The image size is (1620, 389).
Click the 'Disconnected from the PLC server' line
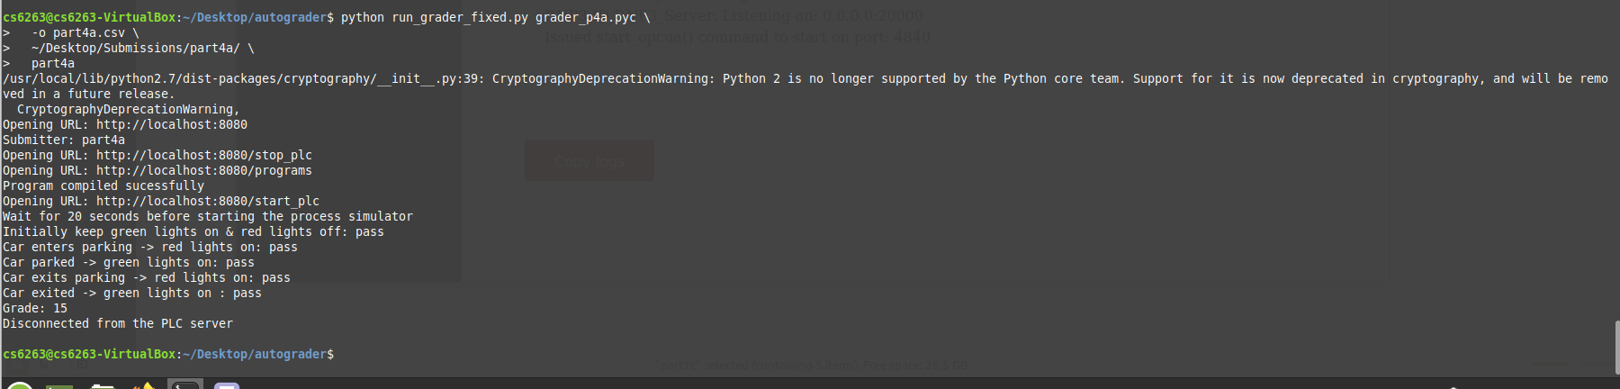(x=118, y=323)
